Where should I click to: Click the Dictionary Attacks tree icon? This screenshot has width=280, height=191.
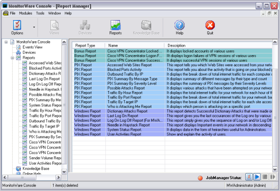(x=25, y=73)
